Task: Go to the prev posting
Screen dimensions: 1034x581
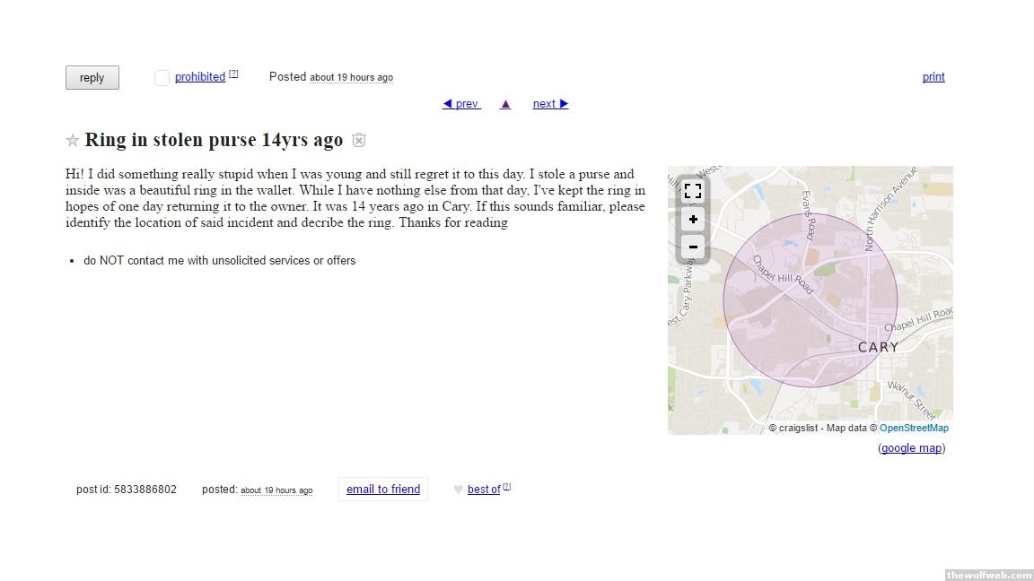Action: pyautogui.click(x=461, y=104)
